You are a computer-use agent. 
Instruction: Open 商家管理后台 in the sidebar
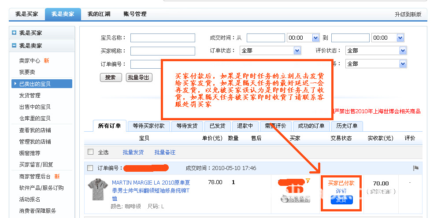click(x=35, y=176)
